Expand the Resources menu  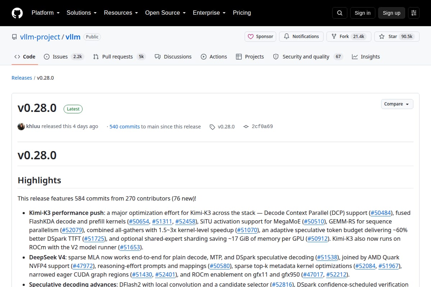click(x=121, y=13)
